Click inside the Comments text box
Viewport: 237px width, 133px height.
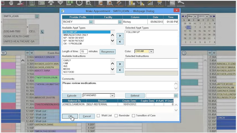point(118,86)
